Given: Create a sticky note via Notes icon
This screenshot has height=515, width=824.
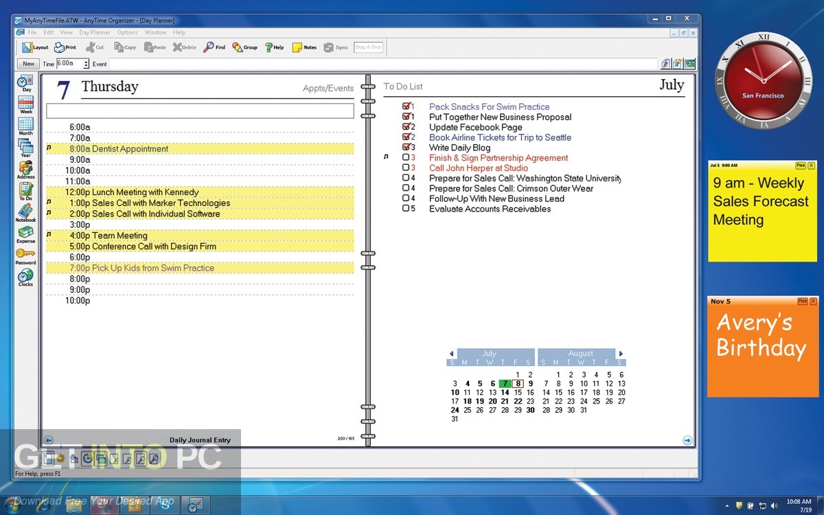Looking at the screenshot, I should pyautogui.click(x=304, y=47).
